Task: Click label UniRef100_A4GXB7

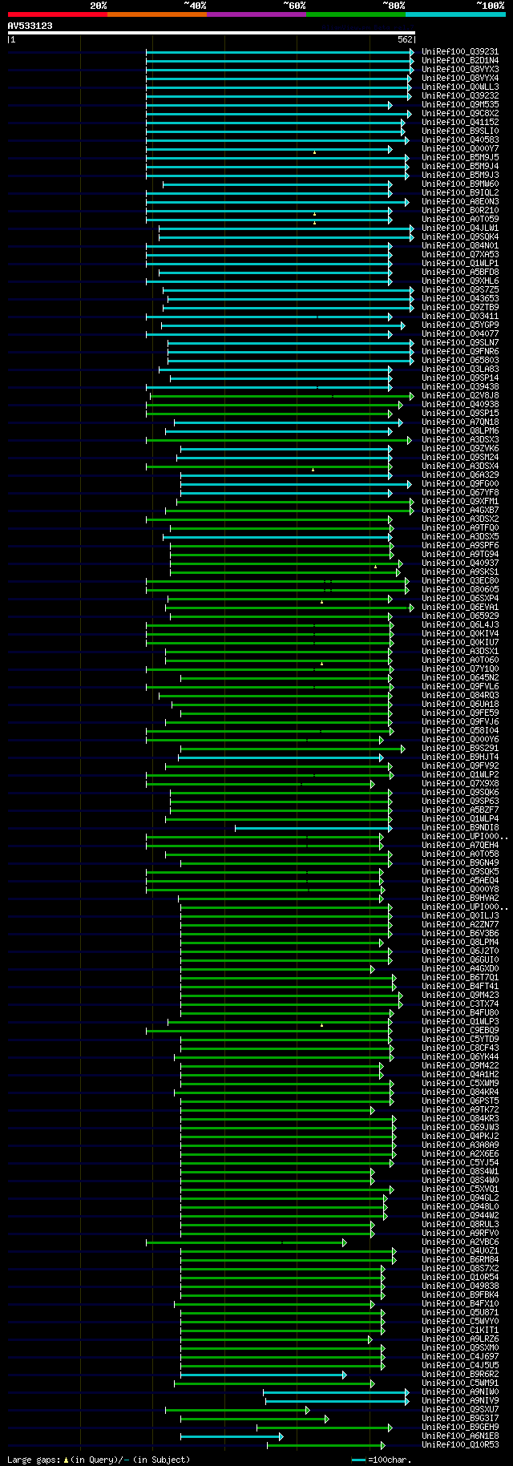Action: coord(460,511)
